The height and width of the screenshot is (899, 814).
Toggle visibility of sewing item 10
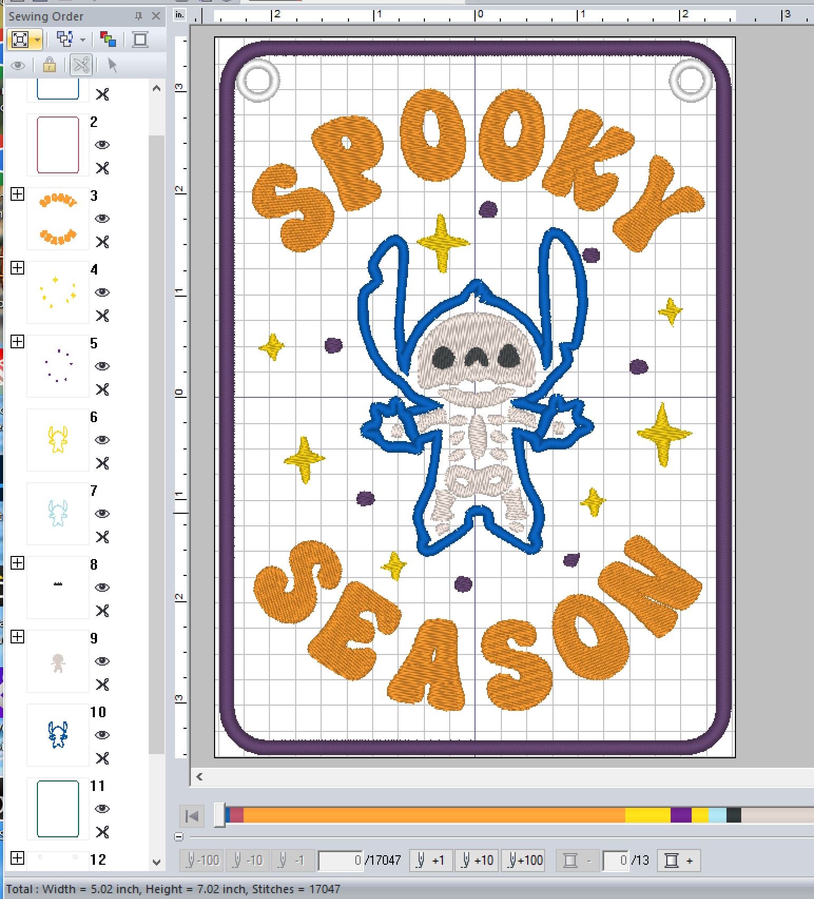click(x=102, y=735)
